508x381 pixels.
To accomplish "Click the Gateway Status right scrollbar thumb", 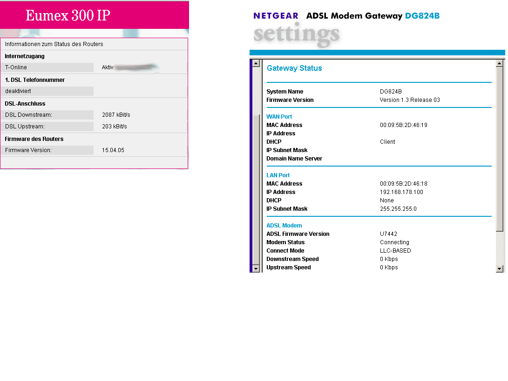I will pos(499,149).
